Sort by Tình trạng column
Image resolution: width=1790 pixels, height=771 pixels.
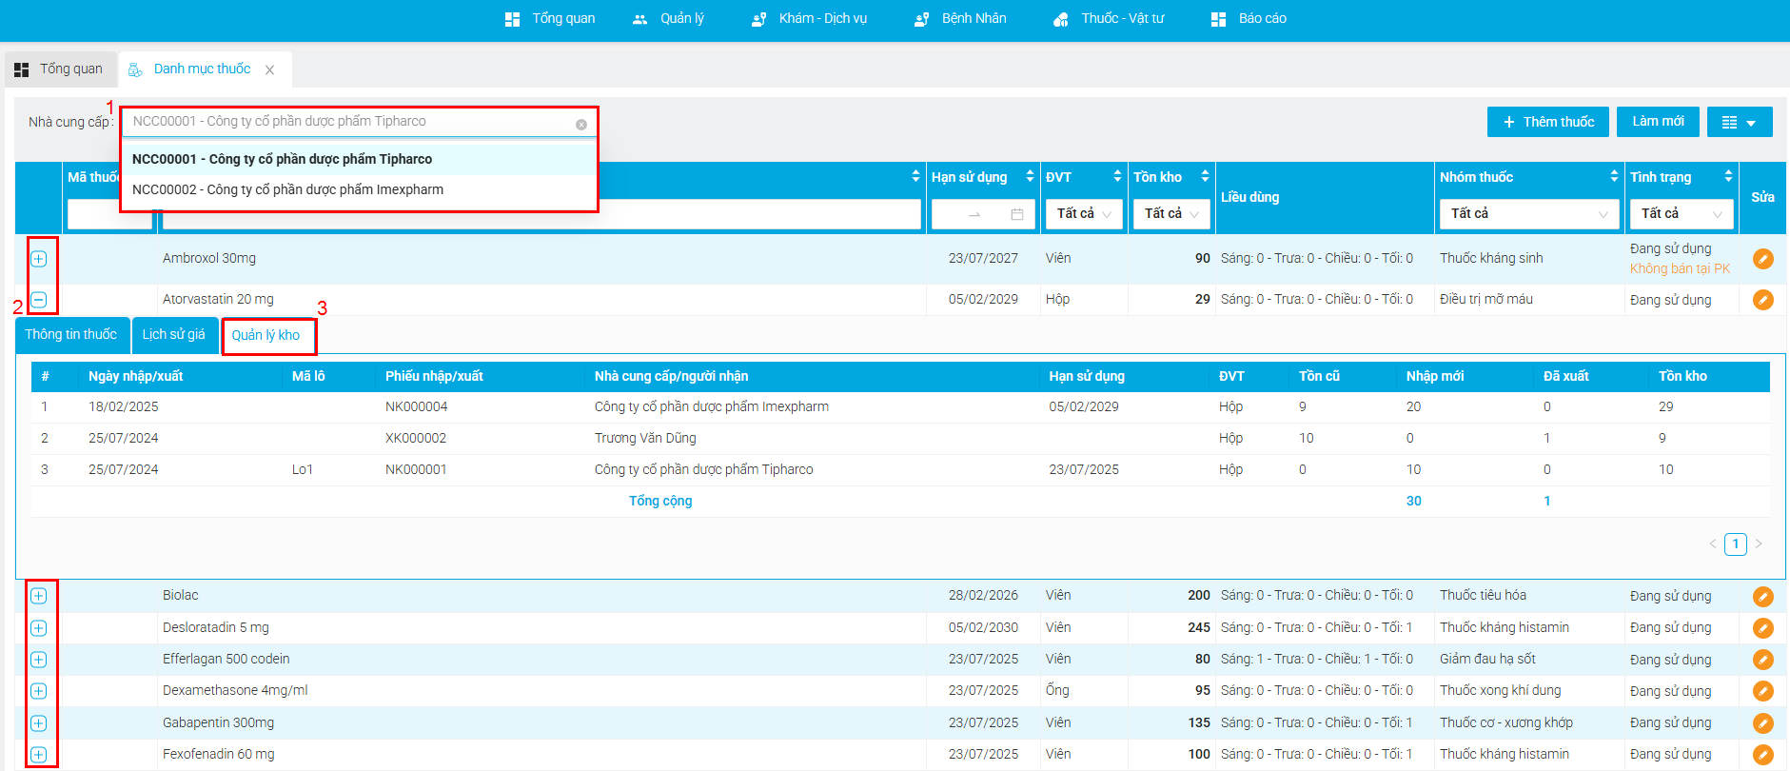[x=1728, y=177]
